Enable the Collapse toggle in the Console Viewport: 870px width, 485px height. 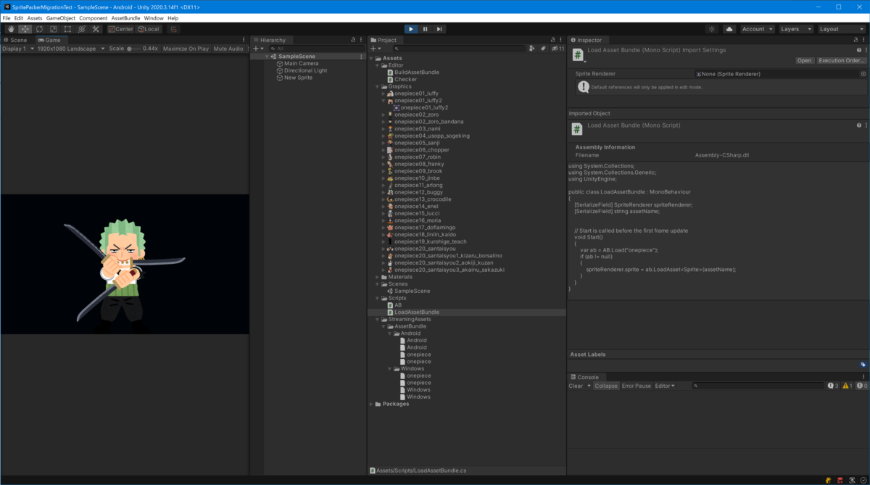606,386
